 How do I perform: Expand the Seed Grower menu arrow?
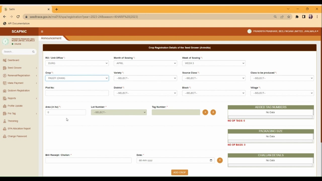pyautogui.click(x=36, y=68)
